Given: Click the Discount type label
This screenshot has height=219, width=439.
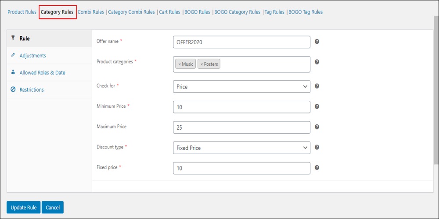Looking at the screenshot, I should [x=110, y=147].
